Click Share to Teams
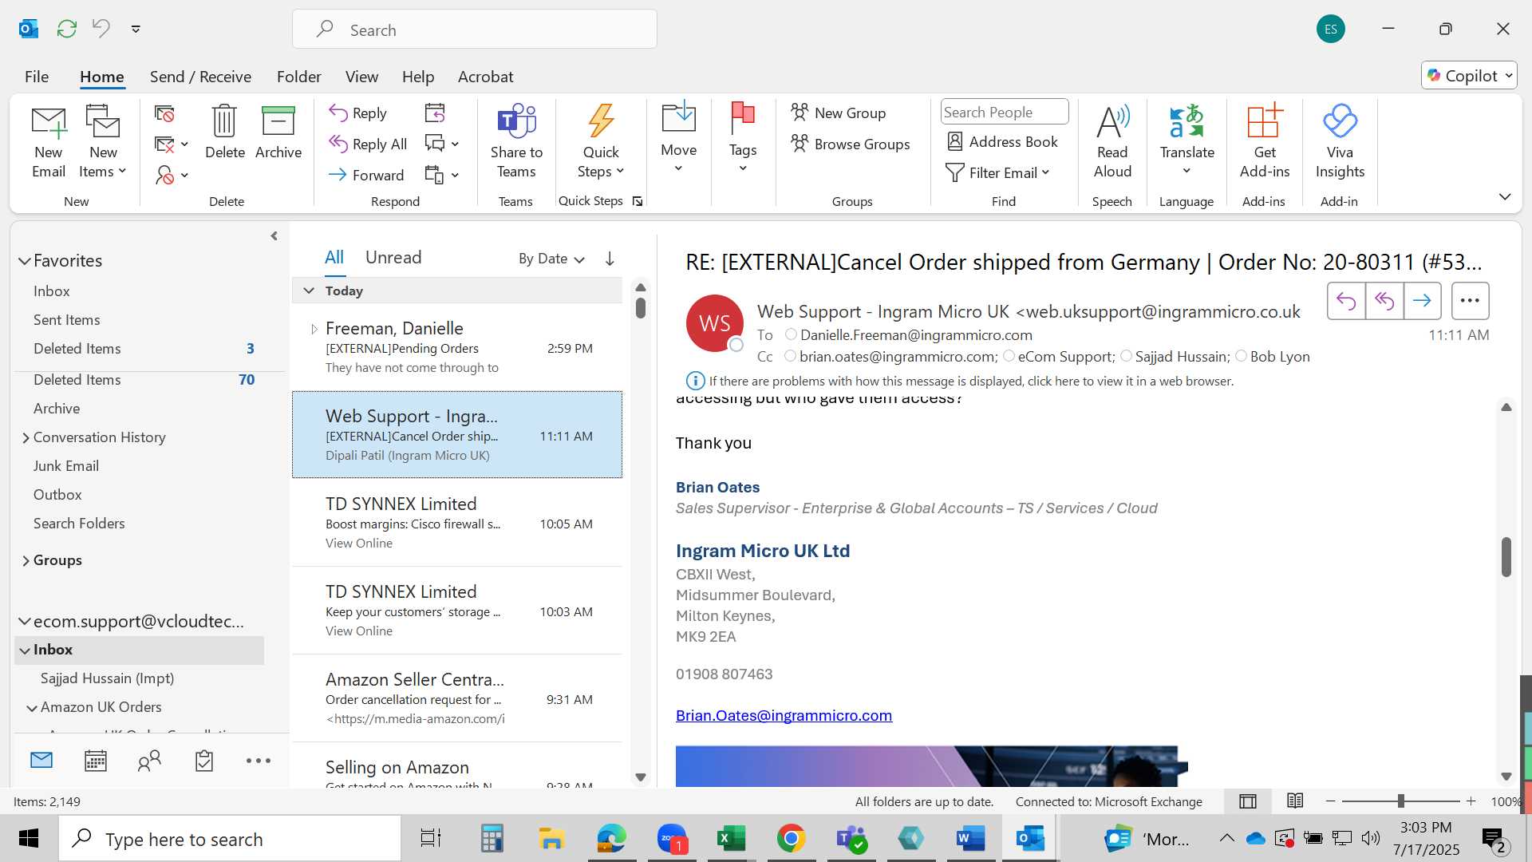 516,141
